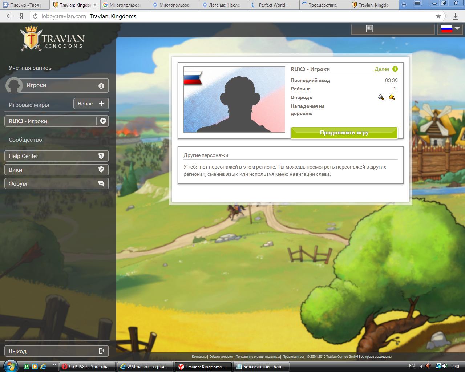Open the 'Форум' forum link
Image resolution: width=465 pixels, height=372 pixels.
(x=57, y=183)
